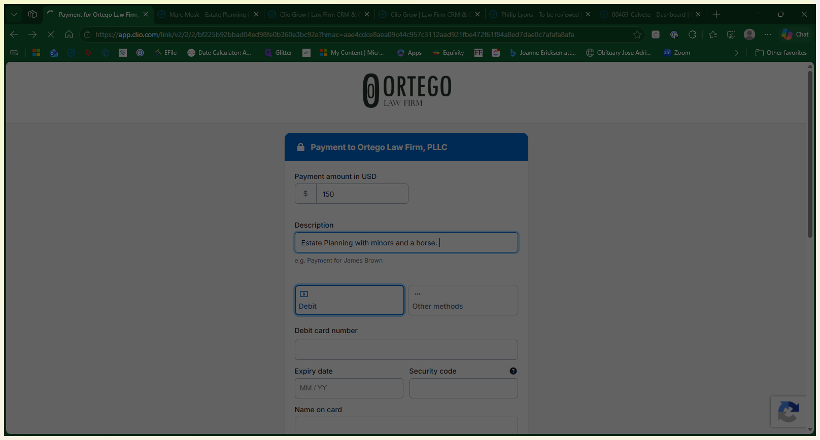This screenshot has height=440, width=820.
Task: Add page to favorites star icon
Action: 637,34
